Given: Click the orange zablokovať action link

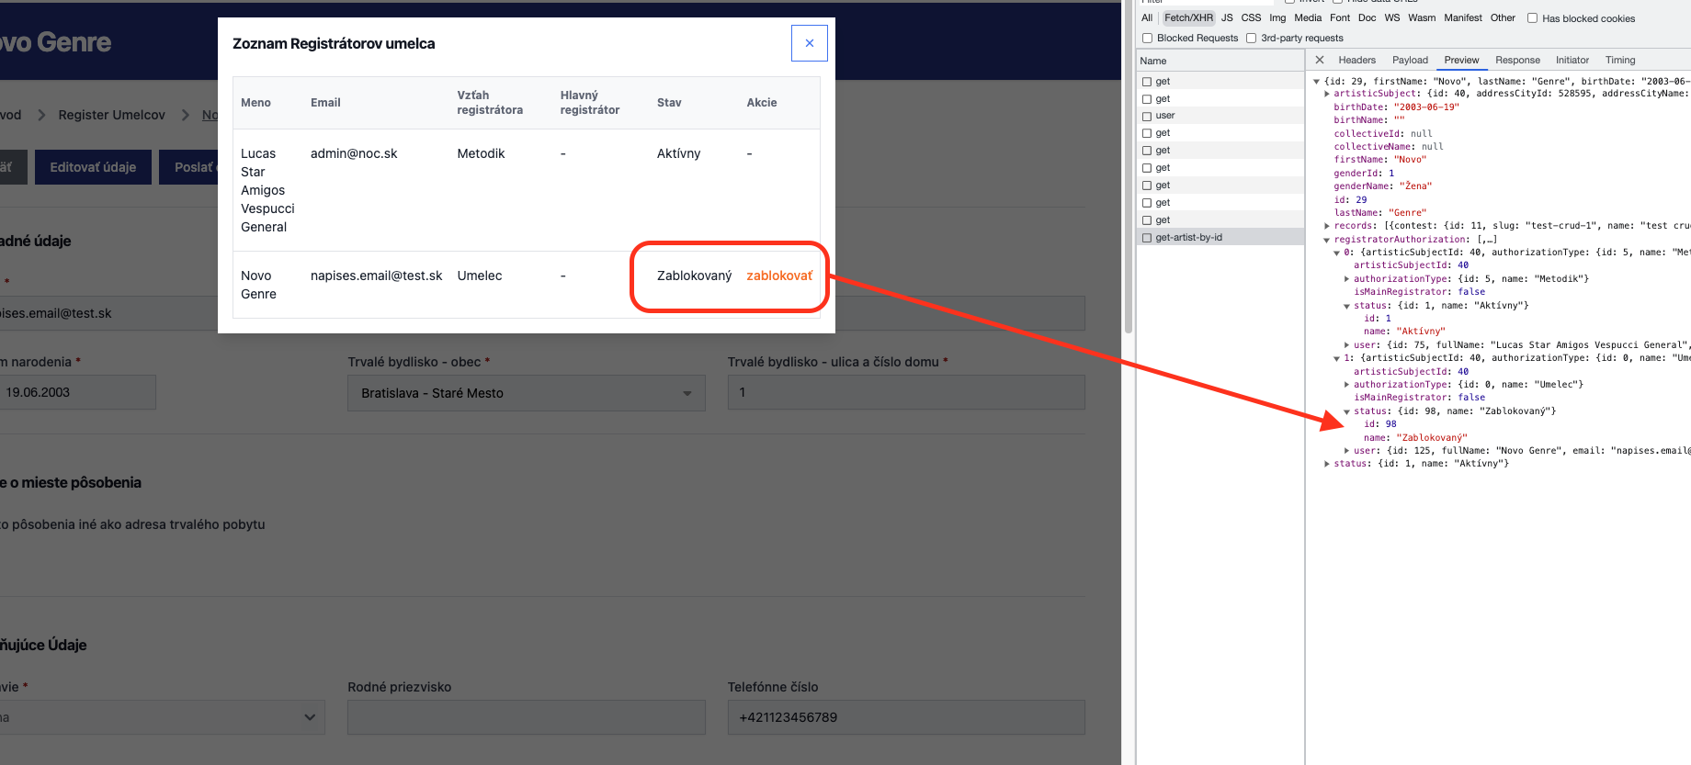Looking at the screenshot, I should (x=778, y=276).
